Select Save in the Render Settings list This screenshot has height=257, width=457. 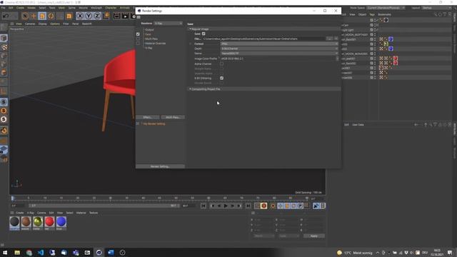(x=148, y=34)
